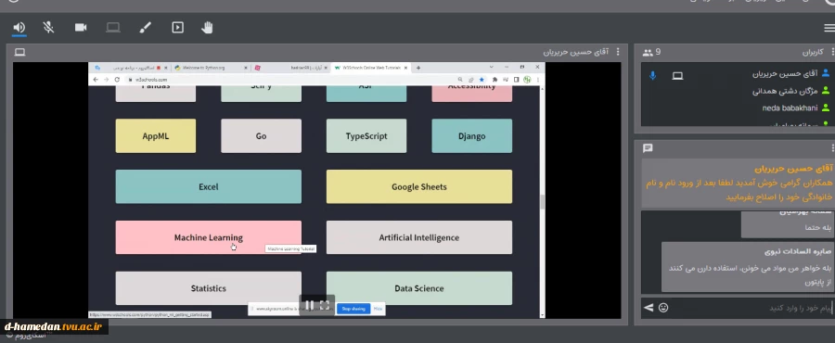Pause the shared screen video
The width and height of the screenshot is (835, 343).
click(x=309, y=305)
